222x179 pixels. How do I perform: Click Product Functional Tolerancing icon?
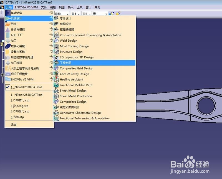56,35
